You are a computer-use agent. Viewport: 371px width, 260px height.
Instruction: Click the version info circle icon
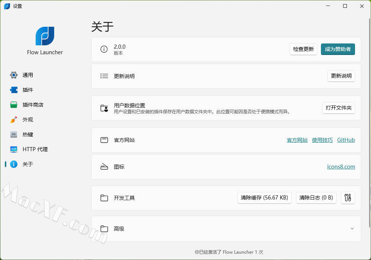[104, 49]
